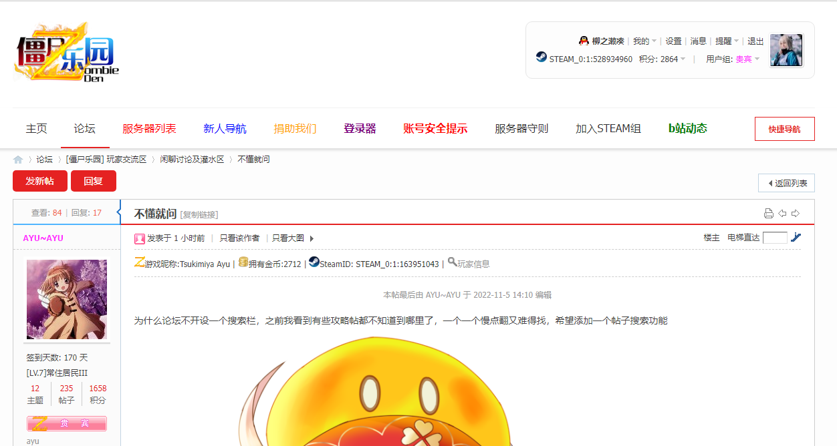Open the 登录器 nav item
Viewport: 837px width, 446px height.
360,128
